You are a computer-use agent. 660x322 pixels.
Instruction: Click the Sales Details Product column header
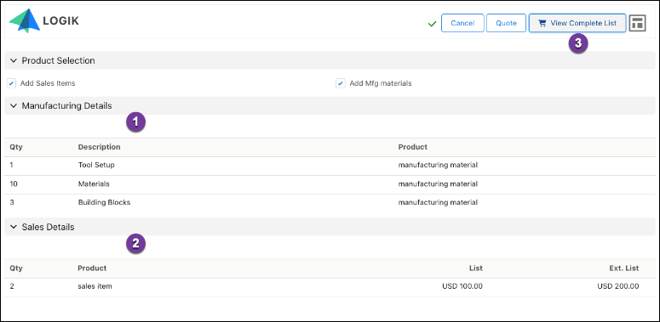[92, 268]
